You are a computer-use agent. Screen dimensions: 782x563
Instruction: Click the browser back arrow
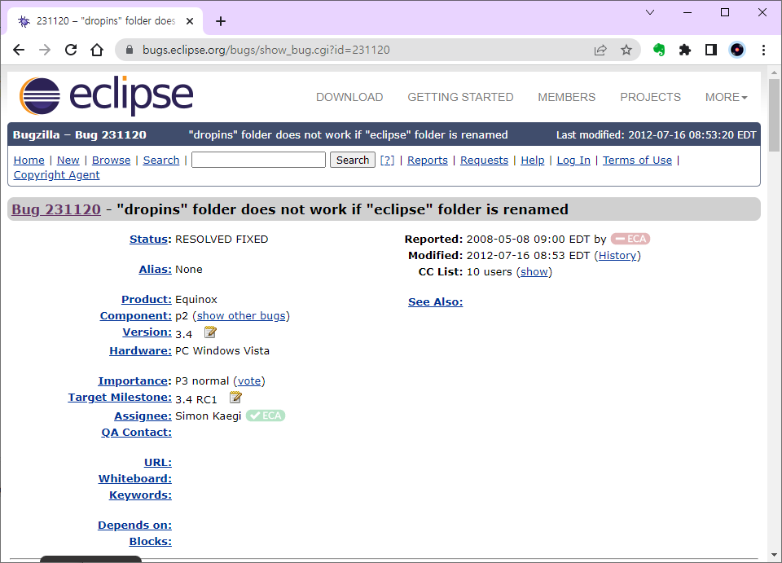point(19,50)
